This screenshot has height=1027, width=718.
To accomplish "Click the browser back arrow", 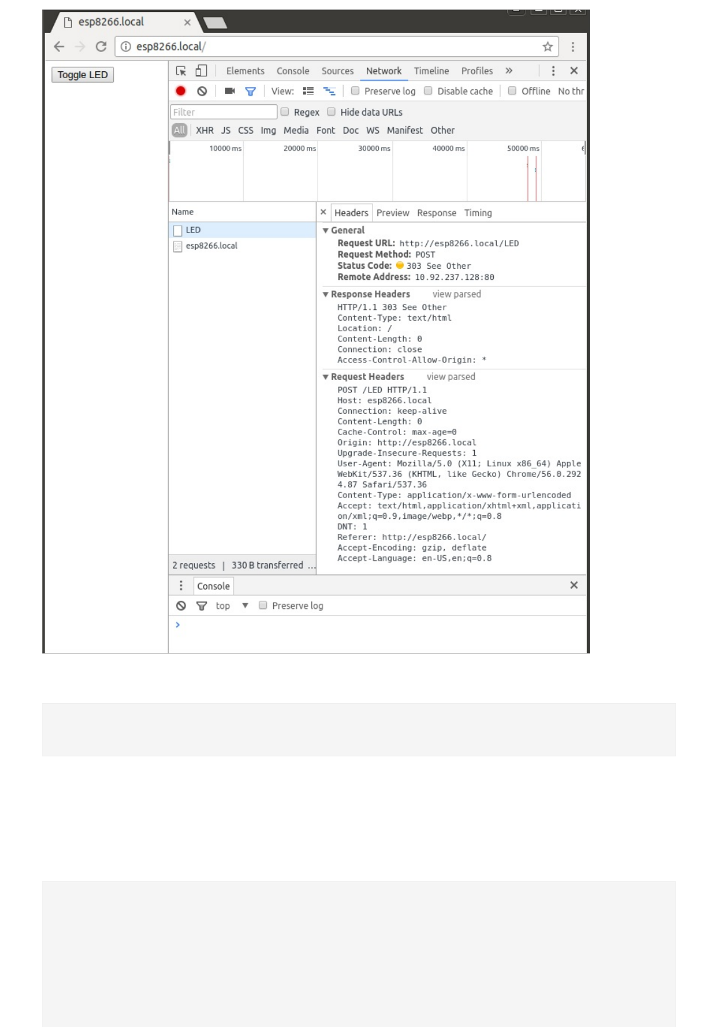I will (59, 47).
